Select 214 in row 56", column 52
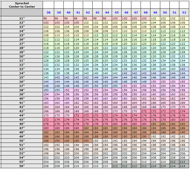This screenshot has height=169, width=190. [x=184, y=166]
